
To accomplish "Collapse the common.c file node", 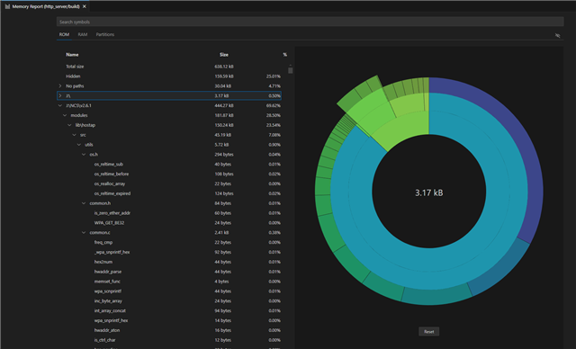I will (84, 233).
